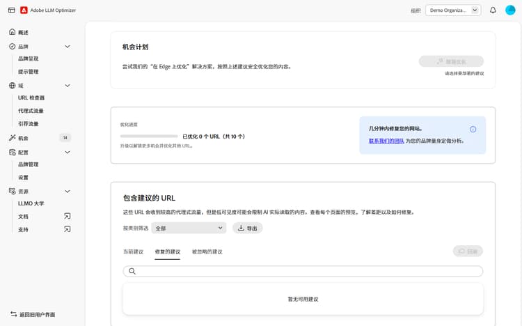Open URL 检查器 in the sidebar
This screenshot has width=522, height=326.
pos(31,98)
